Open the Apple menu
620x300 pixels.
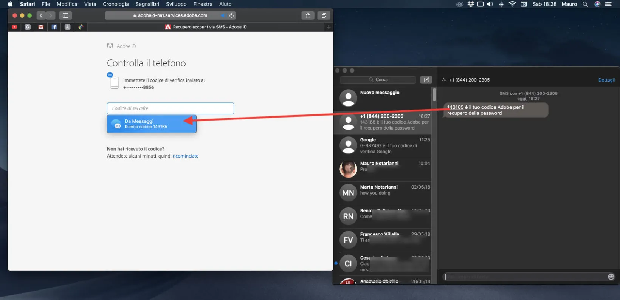click(10, 4)
